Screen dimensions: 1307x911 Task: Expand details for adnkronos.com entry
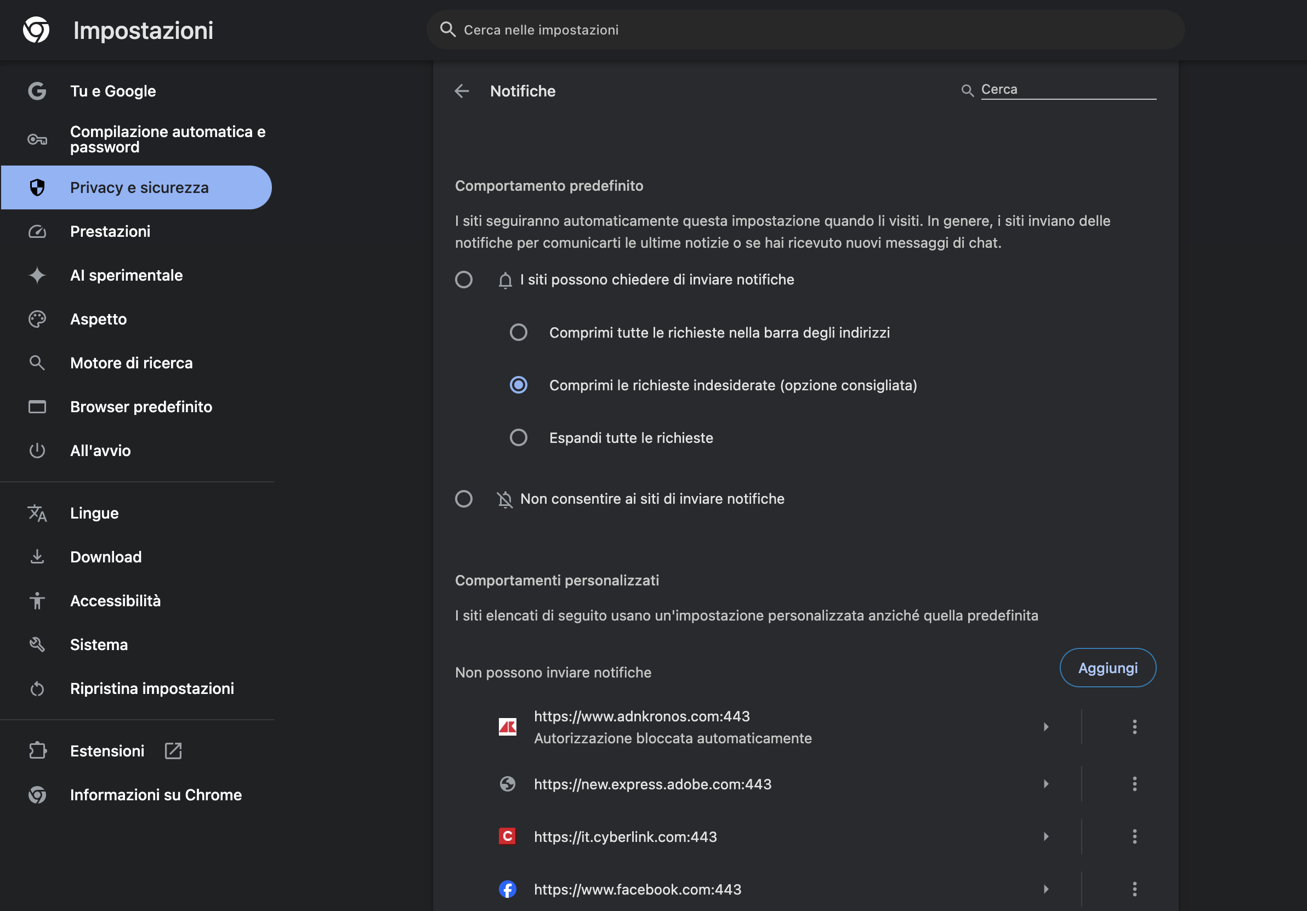[x=1045, y=727]
